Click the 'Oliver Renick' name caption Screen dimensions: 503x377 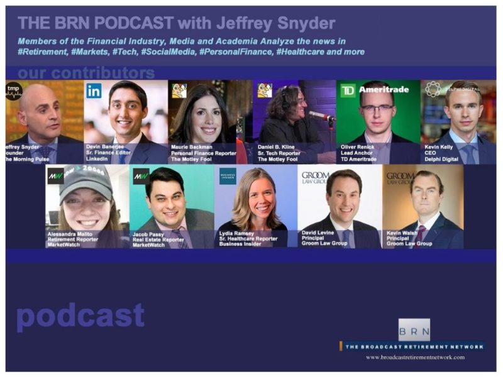pyautogui.click(x=357, y=147)
